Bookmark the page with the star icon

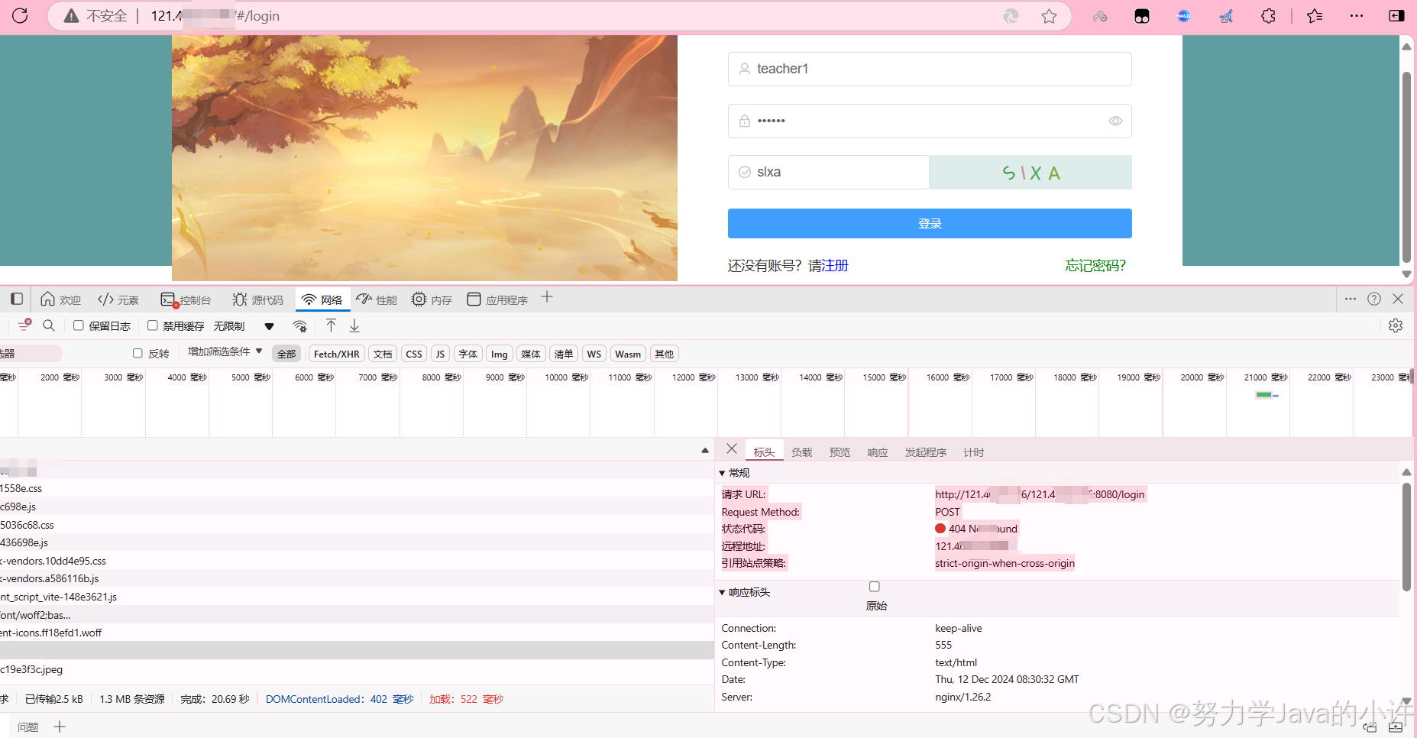[1049, 16]
